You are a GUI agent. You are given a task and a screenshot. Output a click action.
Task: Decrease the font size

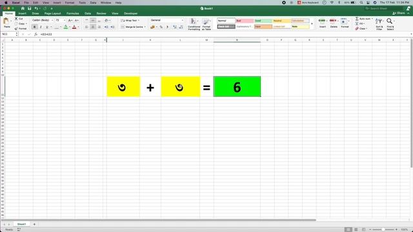click(76, 20)
